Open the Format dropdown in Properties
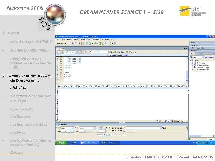Viewport: 215px width, 161px height. point(73,128)
